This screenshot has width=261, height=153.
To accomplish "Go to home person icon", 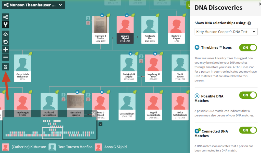I will click(x=6, y=35).
